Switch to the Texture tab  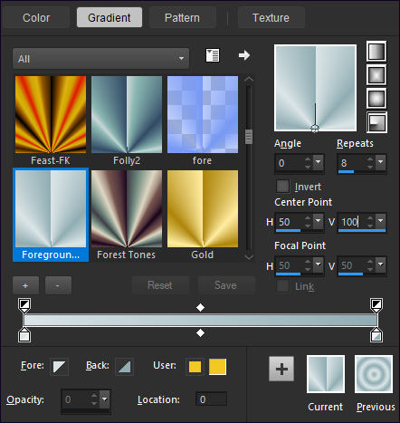271,18
